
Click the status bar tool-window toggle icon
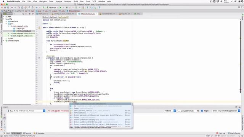1,136
